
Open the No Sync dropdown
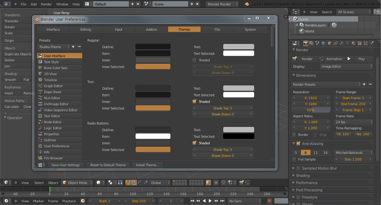coord(245,201)
